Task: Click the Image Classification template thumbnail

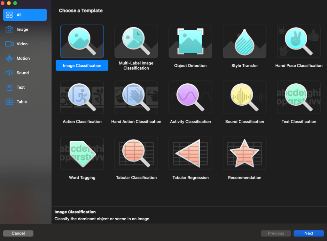Action: click(x=82, y=41)
